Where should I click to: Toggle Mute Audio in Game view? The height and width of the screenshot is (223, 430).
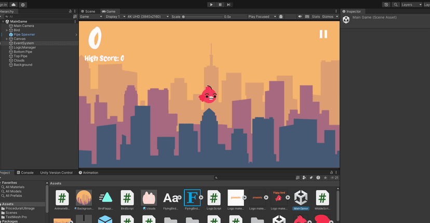click(300, 17)
